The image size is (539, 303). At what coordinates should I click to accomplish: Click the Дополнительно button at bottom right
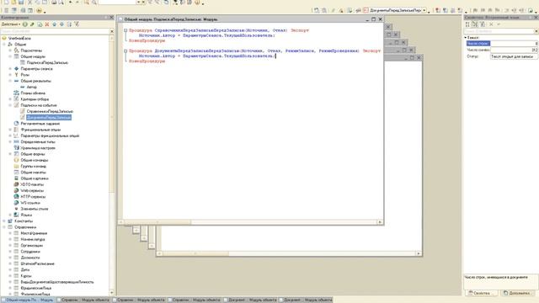(517, 293)
